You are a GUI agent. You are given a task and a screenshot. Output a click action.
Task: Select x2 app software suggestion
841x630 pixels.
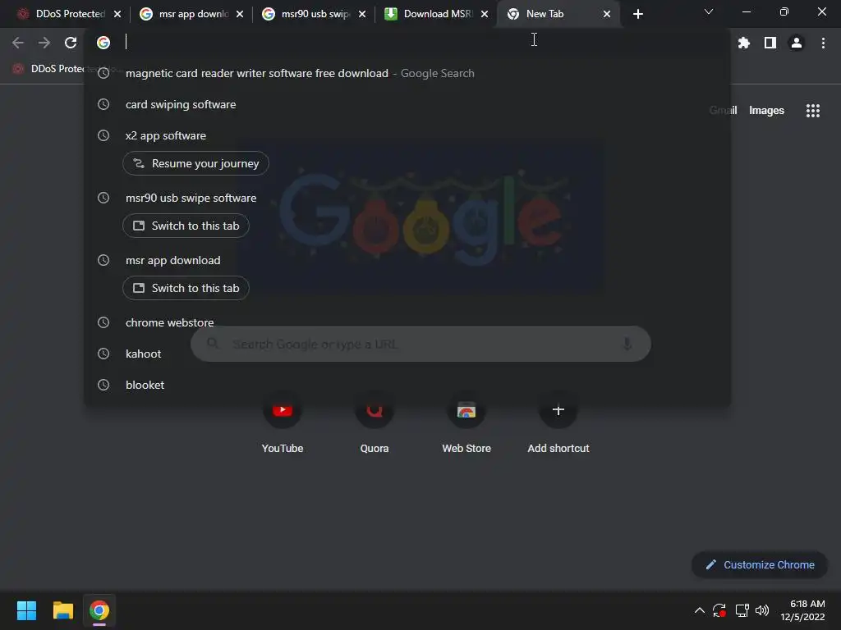[x=407, y=135]
